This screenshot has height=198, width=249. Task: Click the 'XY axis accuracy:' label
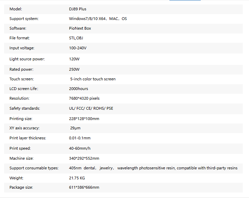24,128
